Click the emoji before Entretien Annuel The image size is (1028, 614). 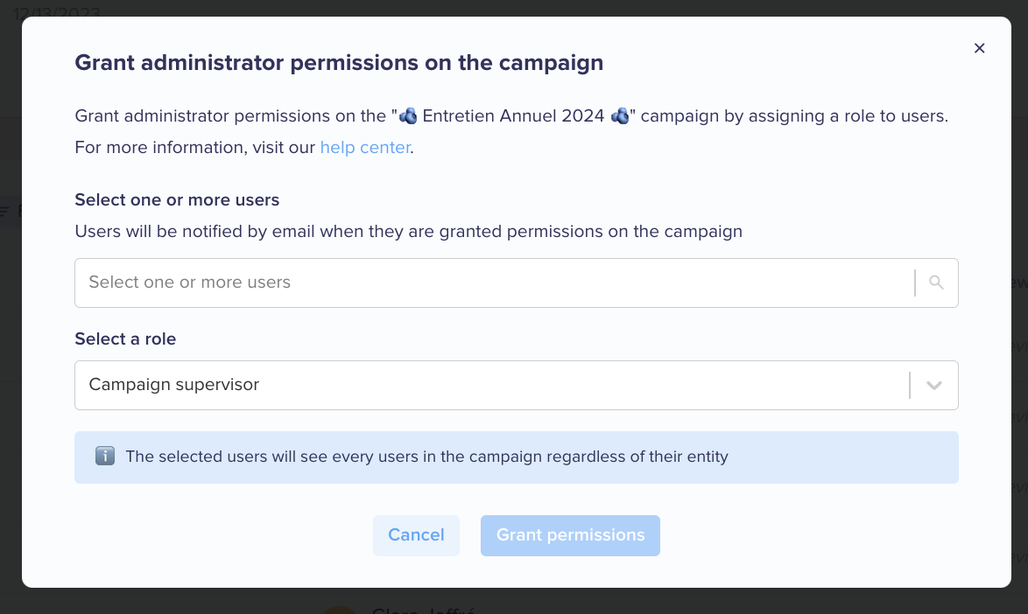tap(408, 116)
